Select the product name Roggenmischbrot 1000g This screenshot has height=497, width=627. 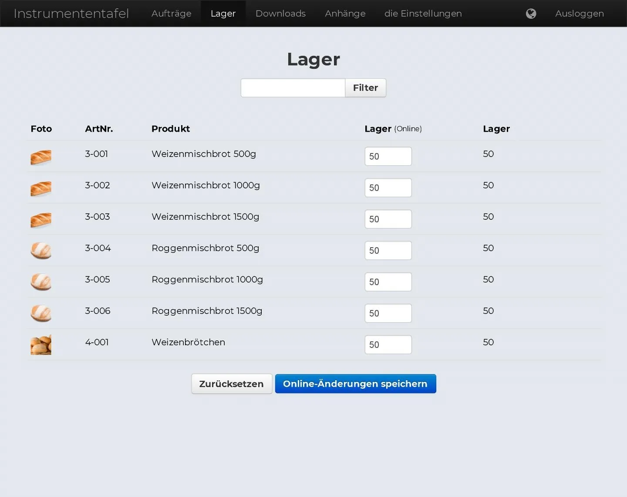pyautogui.click(x=207, y=279)
